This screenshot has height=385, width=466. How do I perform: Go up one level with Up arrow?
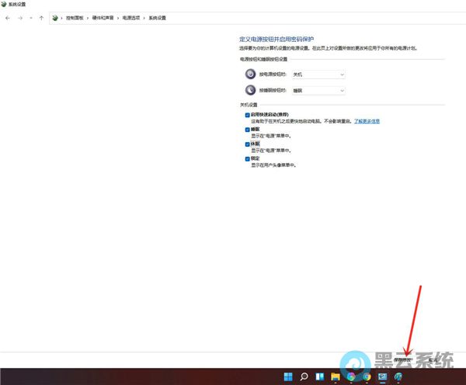[41, 17]
